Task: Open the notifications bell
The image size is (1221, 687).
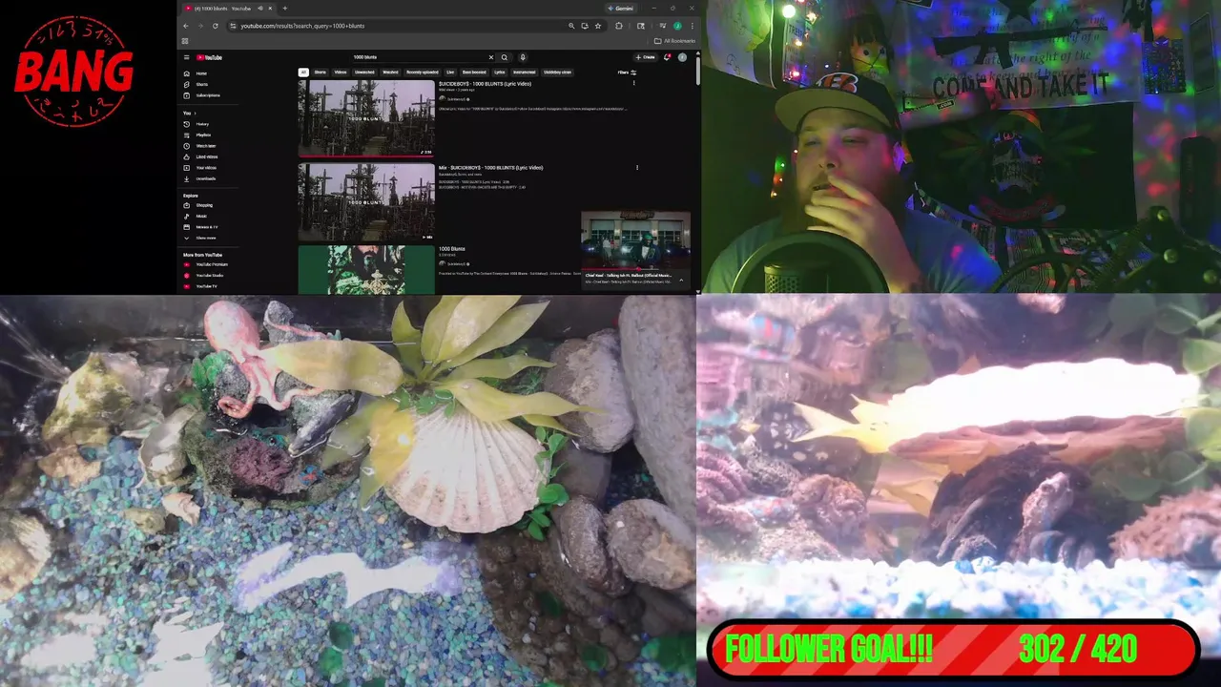Action: [667, 57]
